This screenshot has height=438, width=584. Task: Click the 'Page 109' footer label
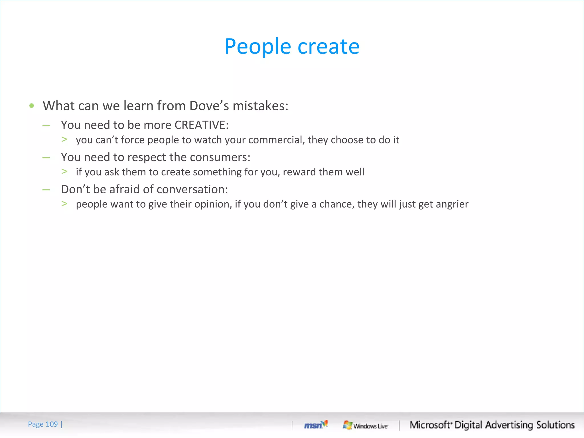coord(43,424)
